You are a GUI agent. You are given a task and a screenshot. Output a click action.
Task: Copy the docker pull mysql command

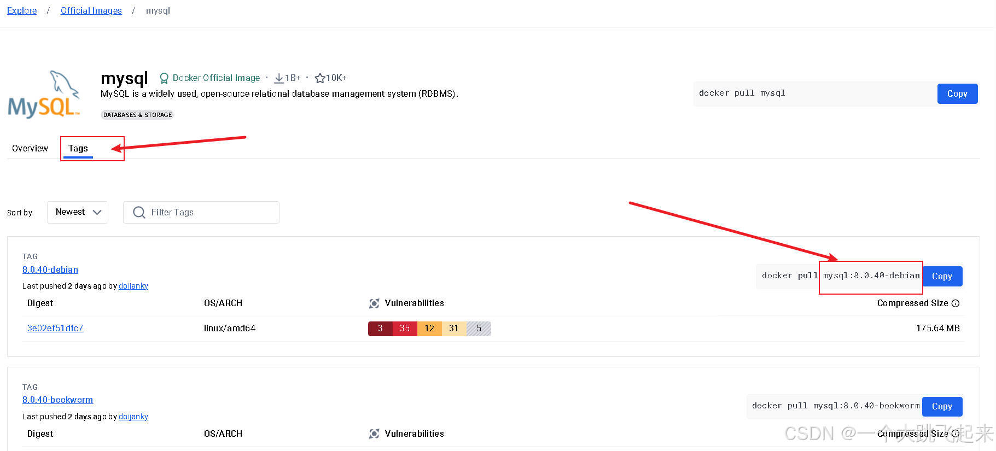(957, 93)
